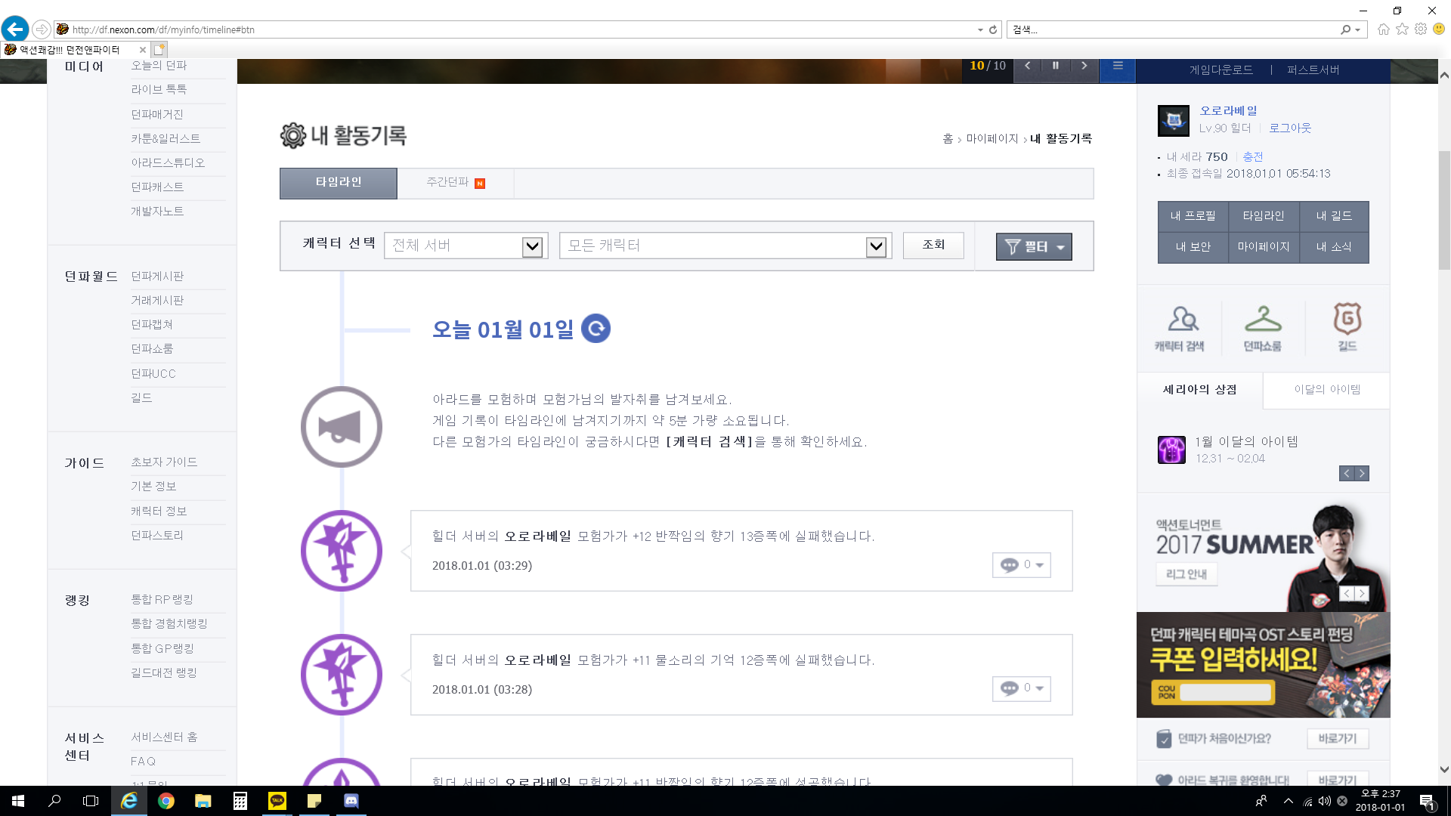Click the reinforcement icon for the 03:29 entry

(x=341, y=551)
